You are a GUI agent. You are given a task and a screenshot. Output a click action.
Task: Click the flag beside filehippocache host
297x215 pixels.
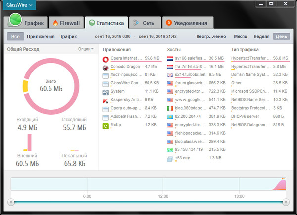tap(170, 134)
